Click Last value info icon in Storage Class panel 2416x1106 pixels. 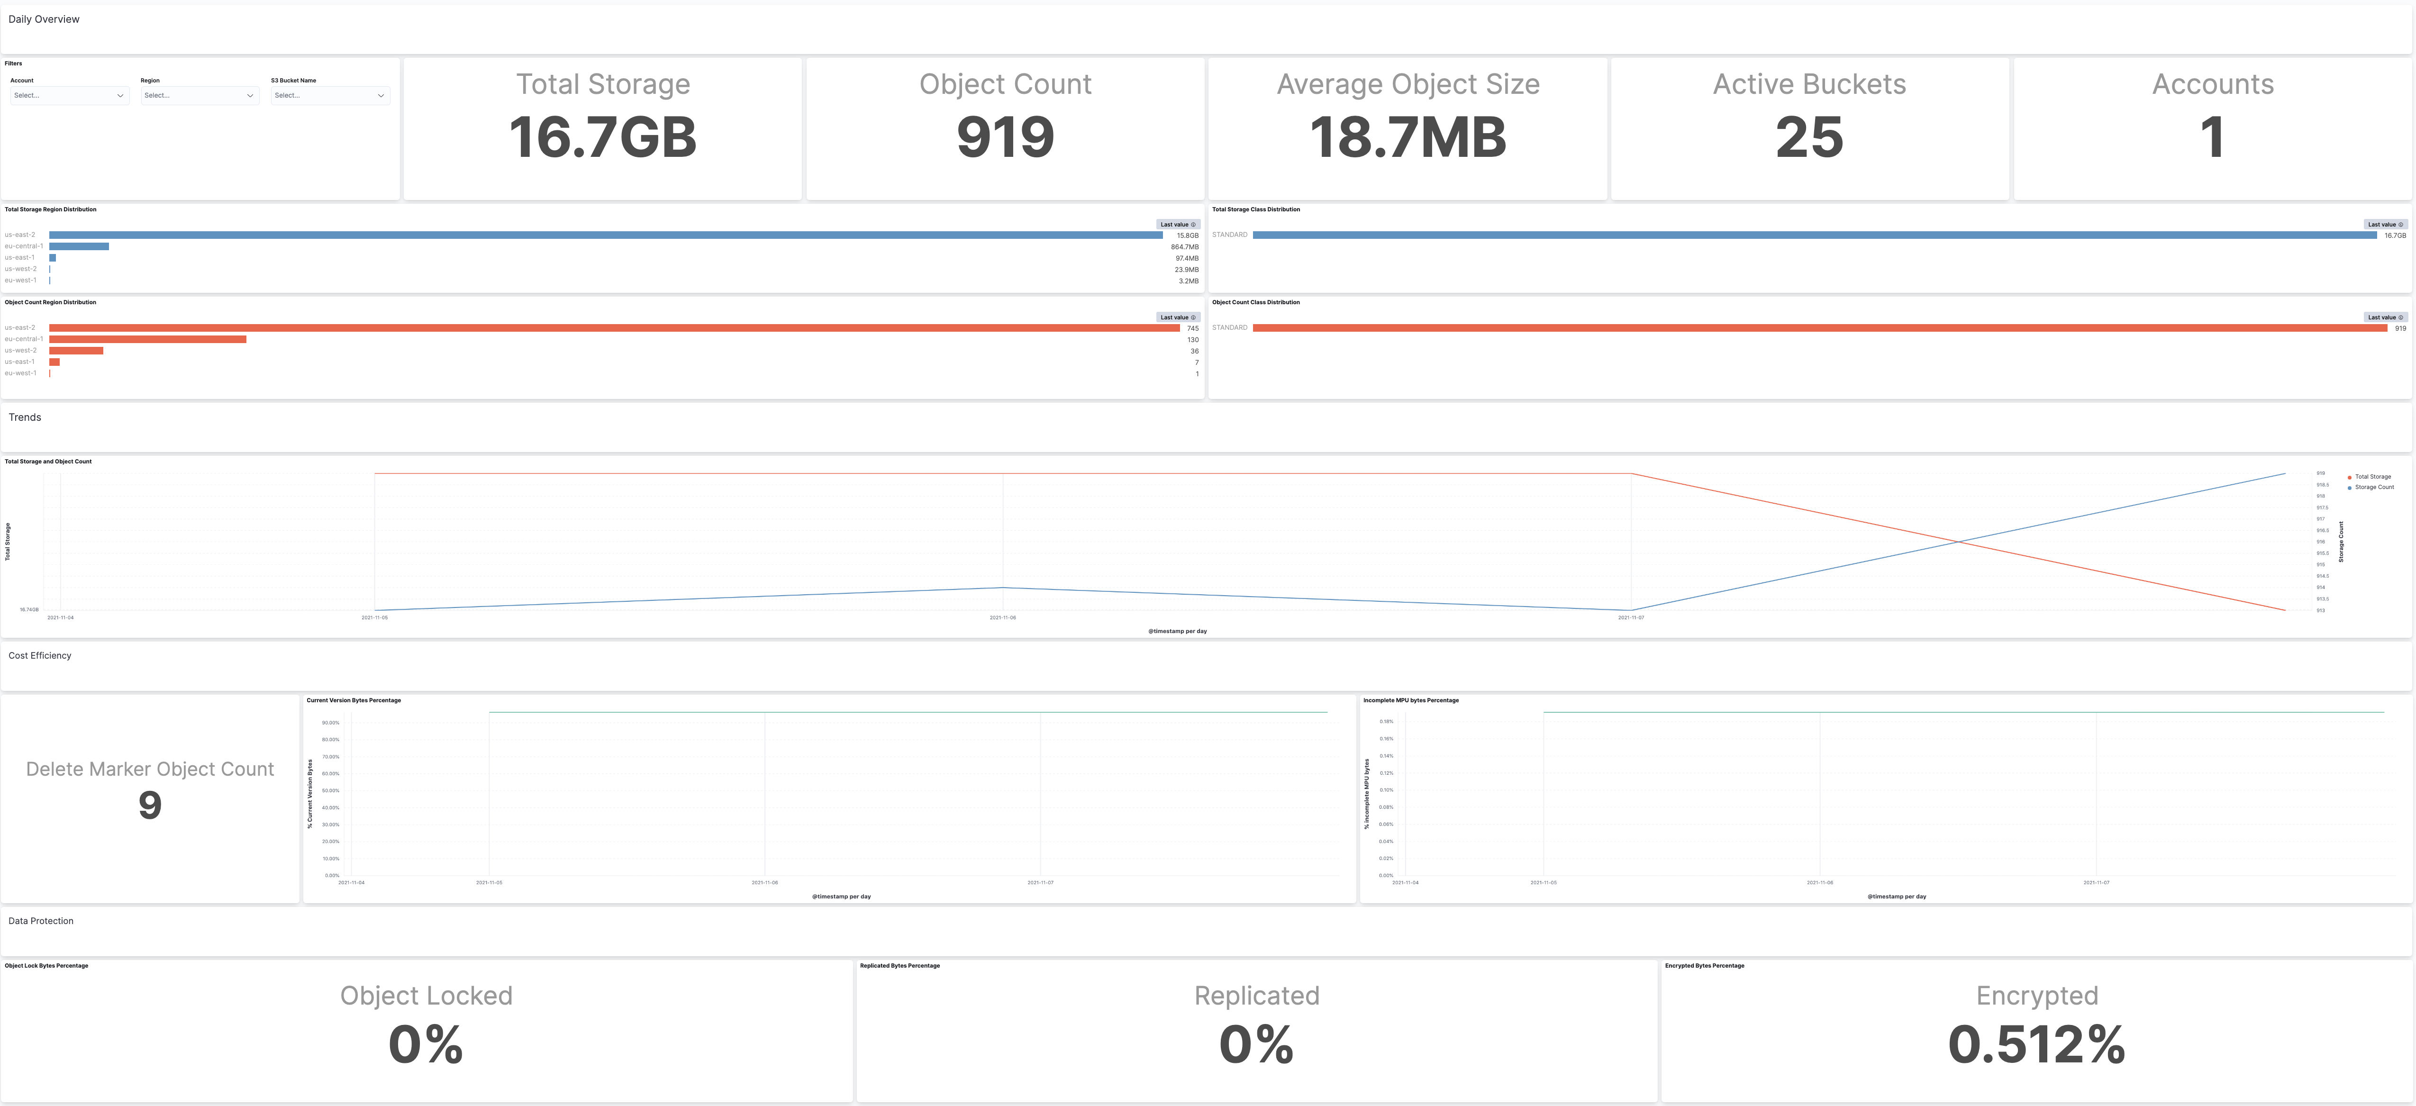(2400, 224)
